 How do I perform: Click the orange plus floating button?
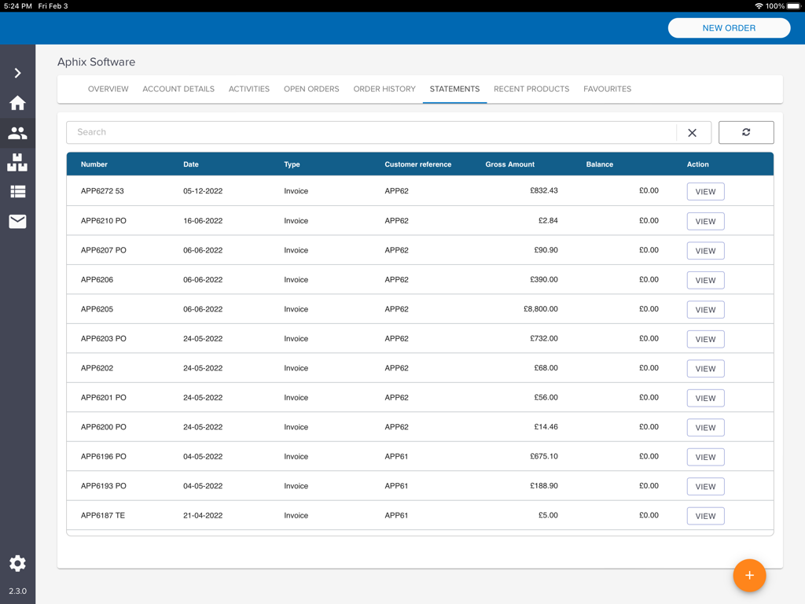click(x=749, y=576)
